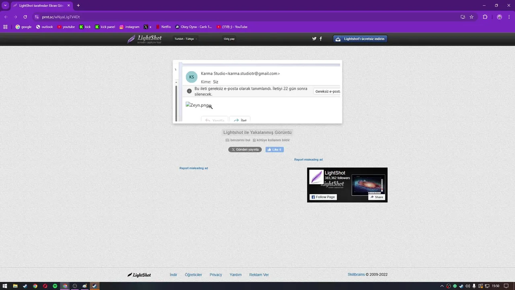Open browser extensions puzzle icon
The width and height of the screenshot is (515, 290).
coord(485,17)
